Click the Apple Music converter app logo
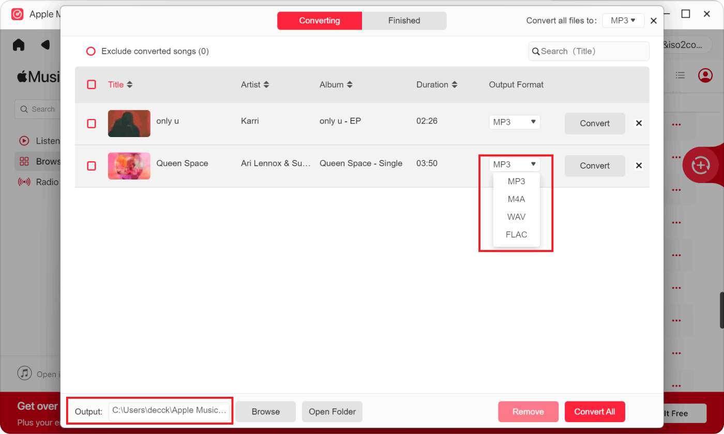Screen dimensions: 724x434 (18, 14)
